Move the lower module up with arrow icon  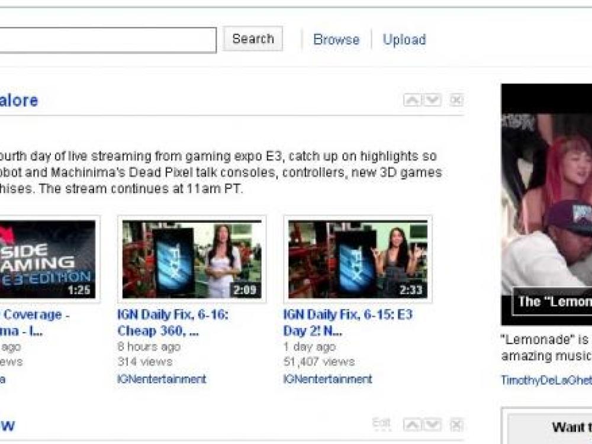(x=412, y=424)
